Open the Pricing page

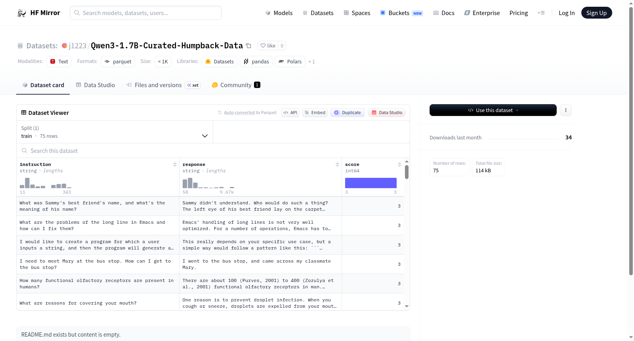point(519,13)
